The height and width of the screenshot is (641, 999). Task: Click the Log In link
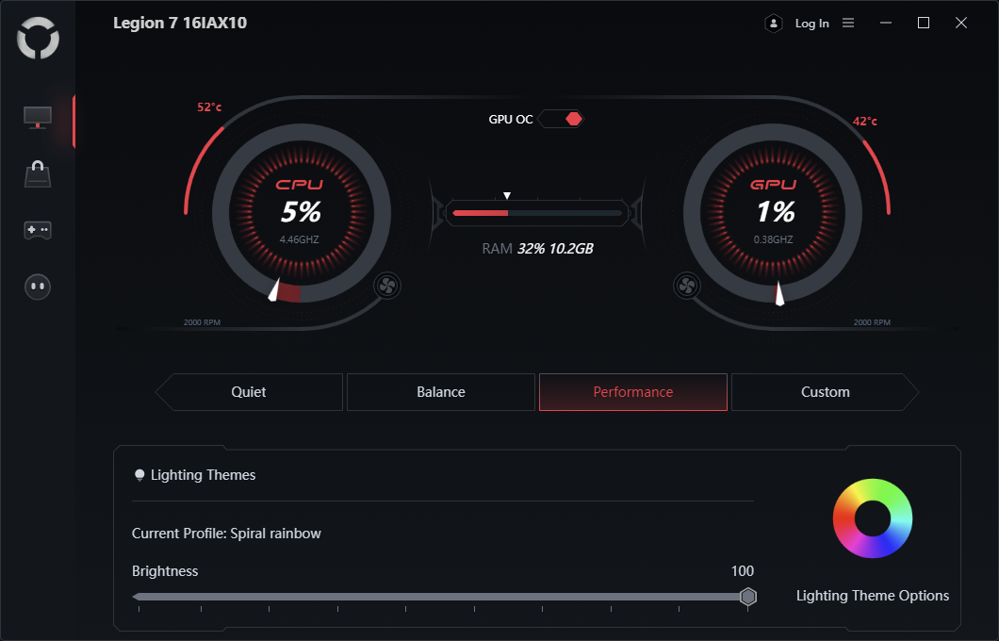click(x=811, y=24)
